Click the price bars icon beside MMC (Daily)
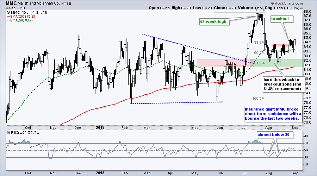The height and width of the screenshot is (176, 317). 8,13
